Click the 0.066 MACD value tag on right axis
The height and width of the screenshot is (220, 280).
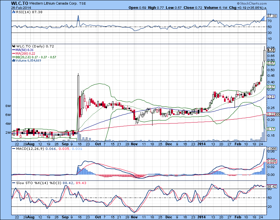click(272, 149)
